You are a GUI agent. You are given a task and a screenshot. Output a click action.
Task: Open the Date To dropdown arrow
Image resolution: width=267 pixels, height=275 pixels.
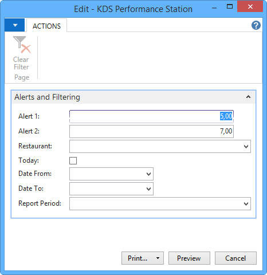(148, 189)
